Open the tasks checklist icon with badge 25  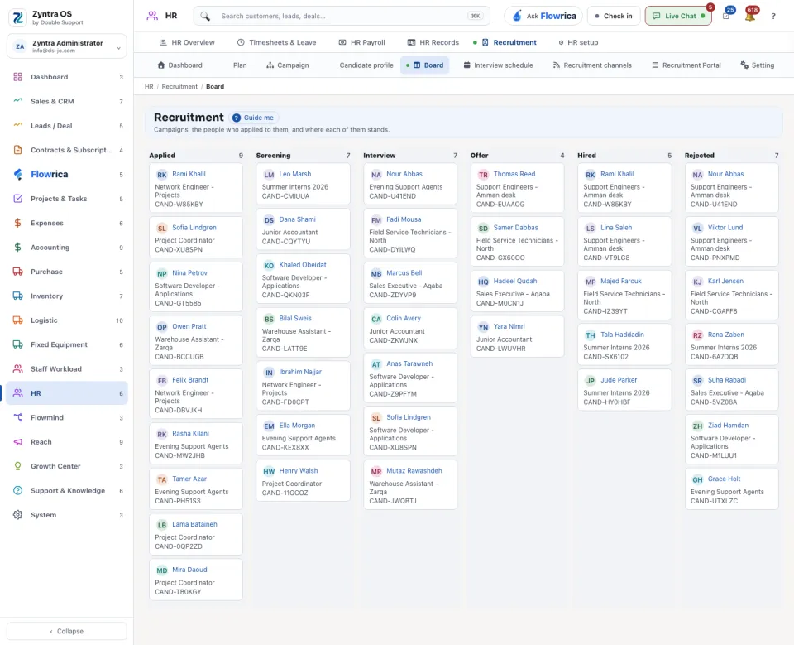click(726, 17)
